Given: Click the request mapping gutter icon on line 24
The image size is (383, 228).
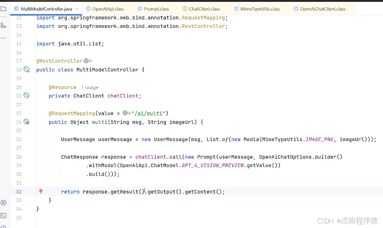Looking at the screenshot, I should 27,122.
